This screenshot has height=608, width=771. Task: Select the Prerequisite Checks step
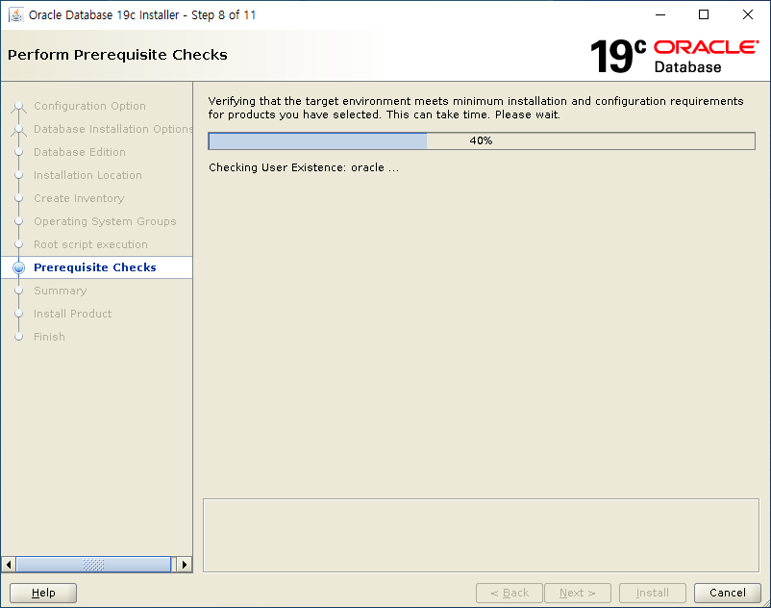[95, 267]
